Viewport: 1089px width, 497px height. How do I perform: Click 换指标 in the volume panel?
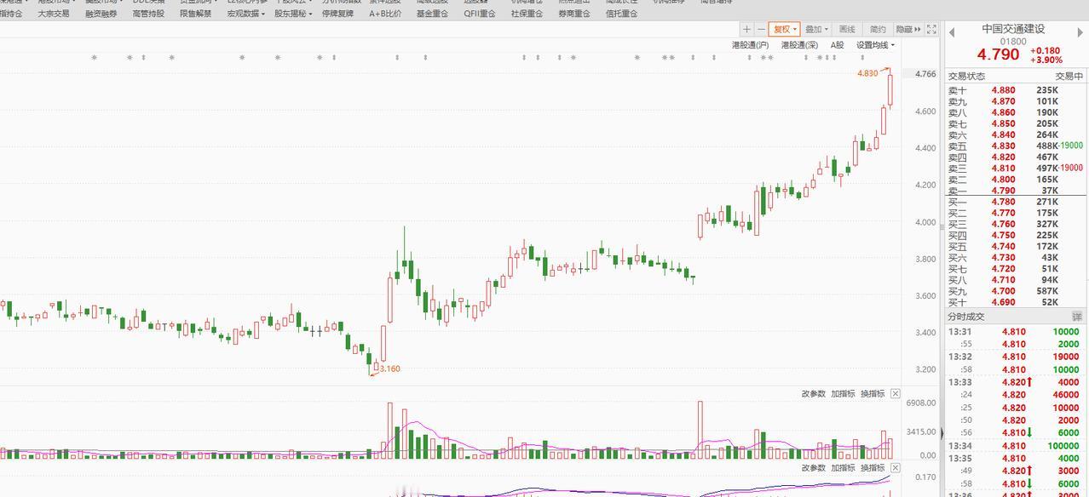(x=873, y=394)
